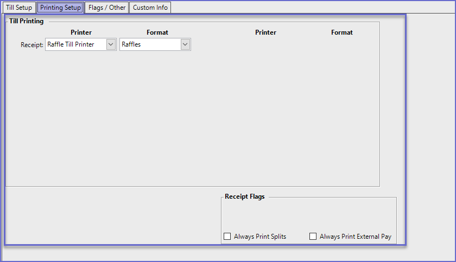Viewport: 456px width, 262px height.
Task: Go to the Custom Info tab
Action: coord(150,8)
